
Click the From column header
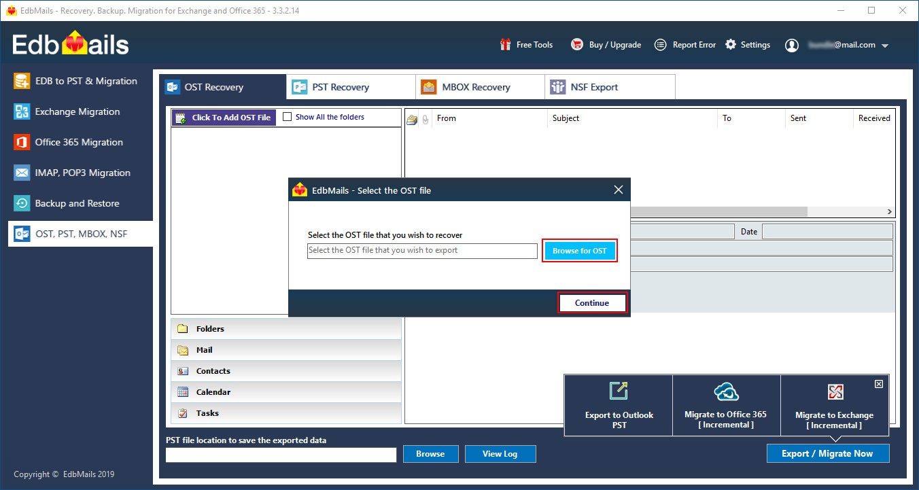(x=489, y=118)
